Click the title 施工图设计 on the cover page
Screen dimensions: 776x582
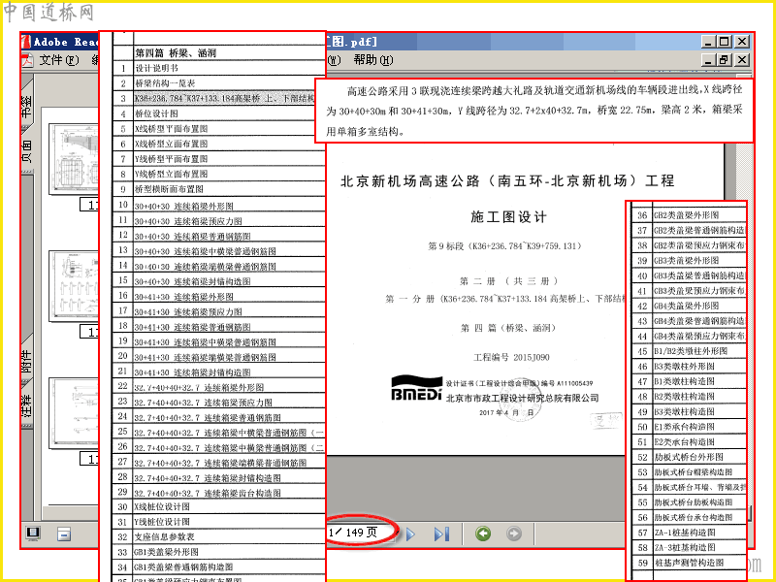click(508, 216)
